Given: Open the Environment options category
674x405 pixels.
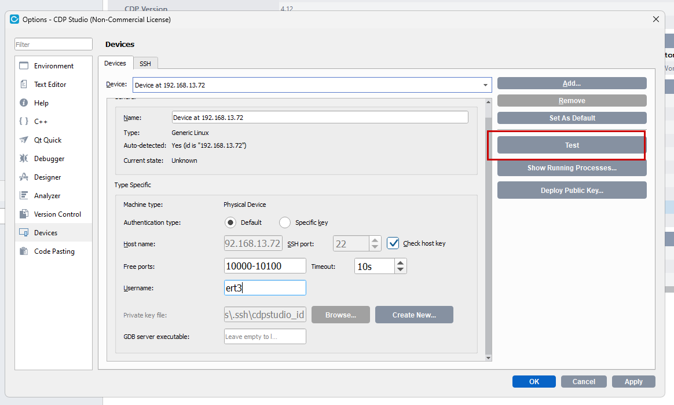Looking at the screenshot, I should (54, 66).
